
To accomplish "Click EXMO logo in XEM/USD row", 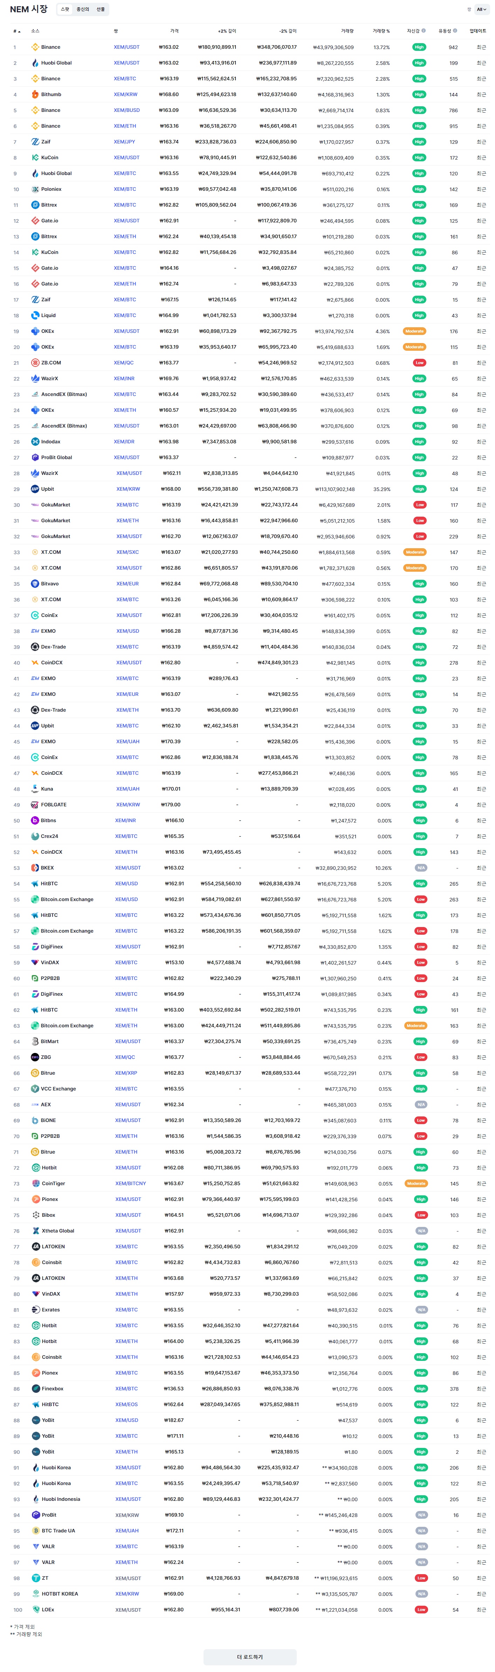I will pos(35,631).
